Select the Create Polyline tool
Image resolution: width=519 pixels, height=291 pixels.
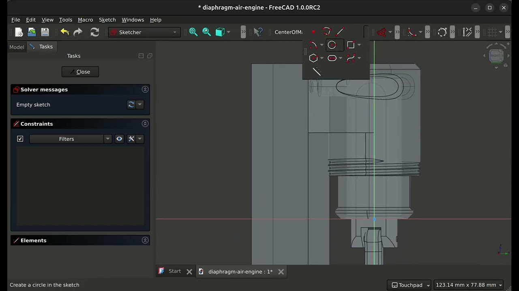click(326, 32)
